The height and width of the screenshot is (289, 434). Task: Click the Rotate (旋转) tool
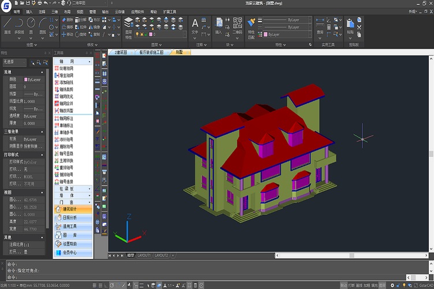(80, 34)
